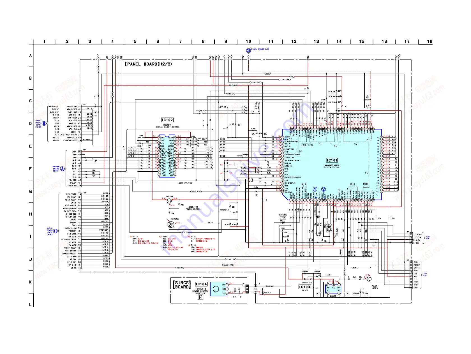The image size is (471, 354).
Task: Click row letter F on grid ruler
Action: 30,169
